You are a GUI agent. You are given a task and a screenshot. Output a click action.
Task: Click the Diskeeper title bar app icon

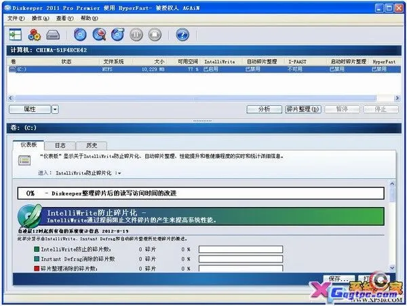coord(8,8)
